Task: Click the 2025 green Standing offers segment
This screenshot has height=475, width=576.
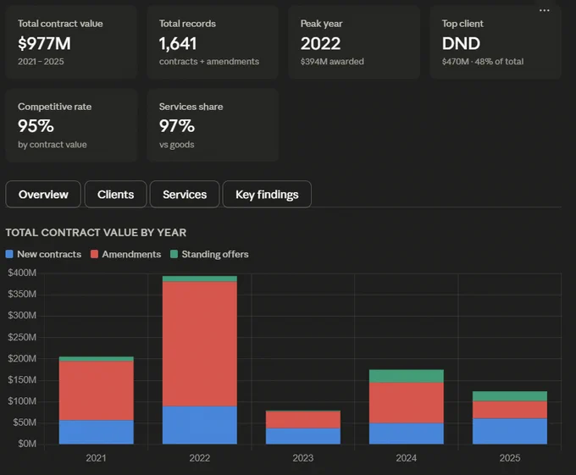Action: pos(510,396)
